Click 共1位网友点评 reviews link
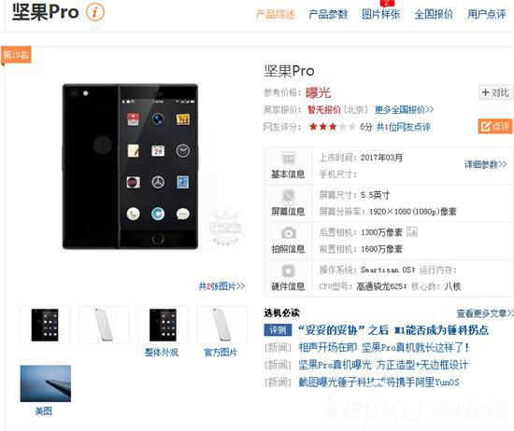 [403, 127]
